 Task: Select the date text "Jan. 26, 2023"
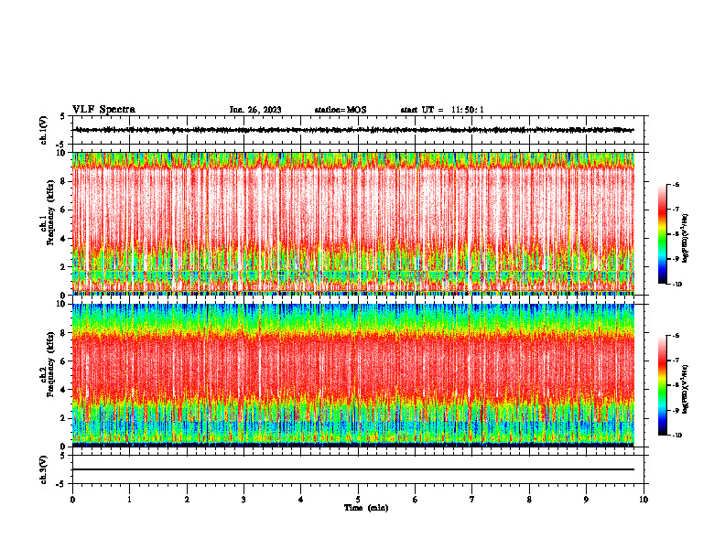(255, 110)
